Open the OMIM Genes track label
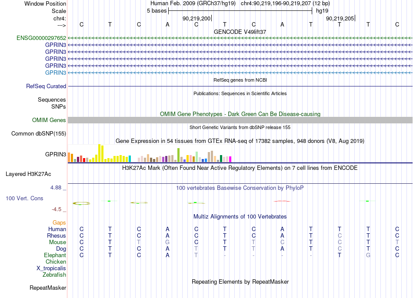Screen dimensions: 413x298 click(49, 120)
